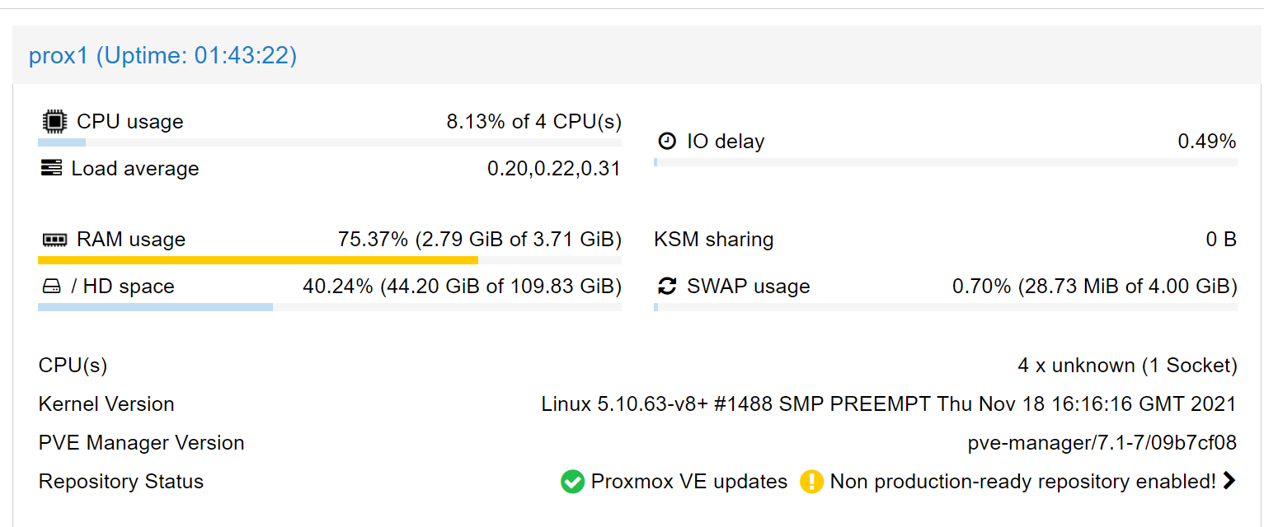Click the HD space progress bar
1264x527 pixels.
[330, 307]
